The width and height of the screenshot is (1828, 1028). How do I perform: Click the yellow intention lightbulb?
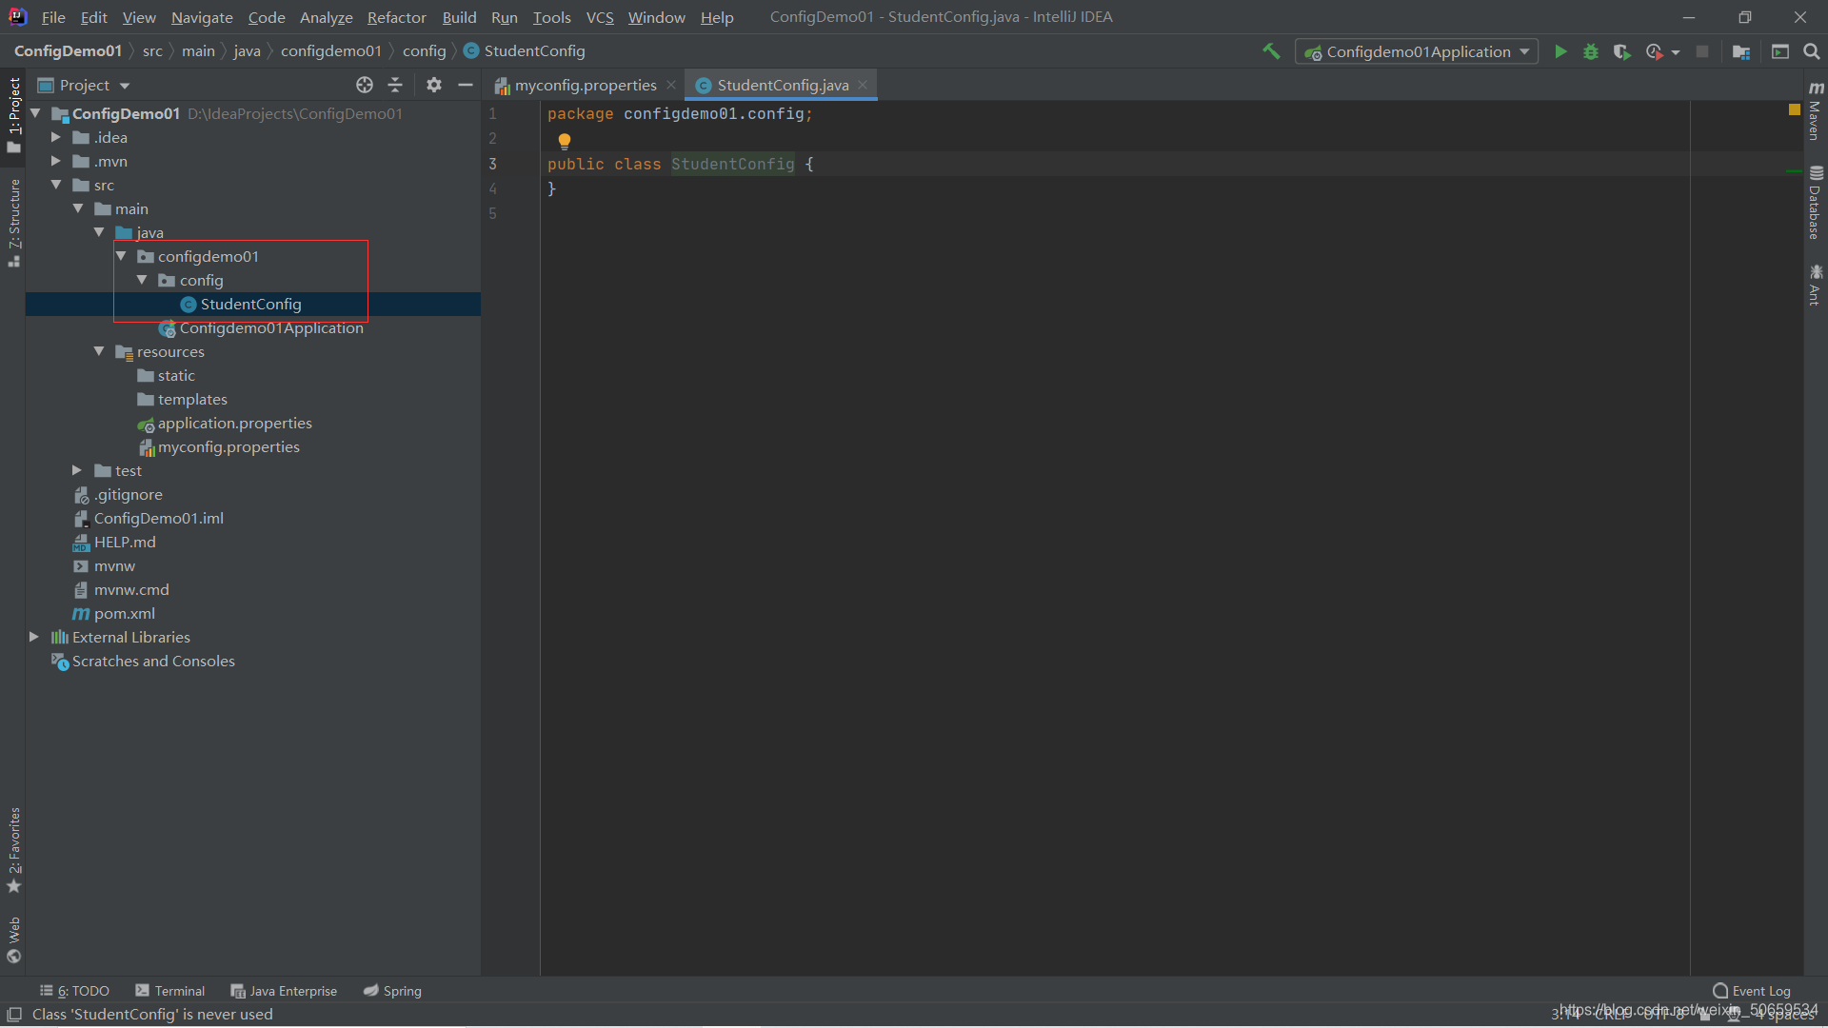click(x=565, y=141)
